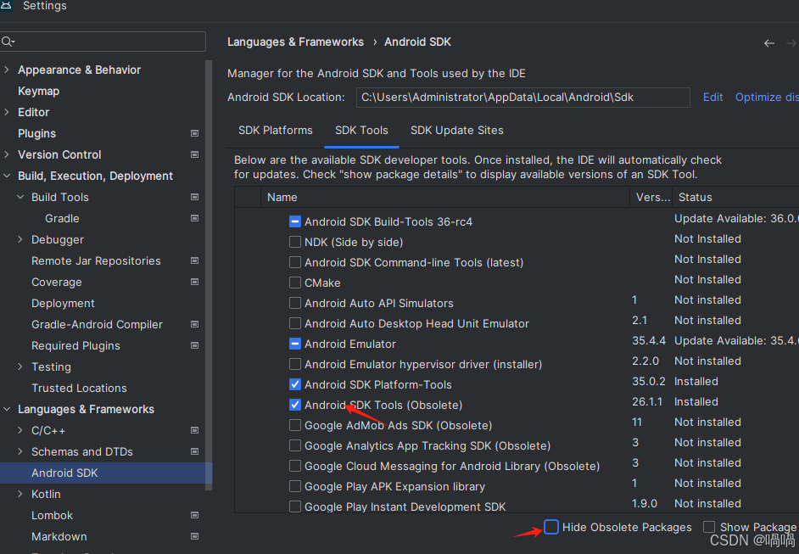
Task: Click Languages & Frameworks breadcrumb
Action: tap(295, 42)
